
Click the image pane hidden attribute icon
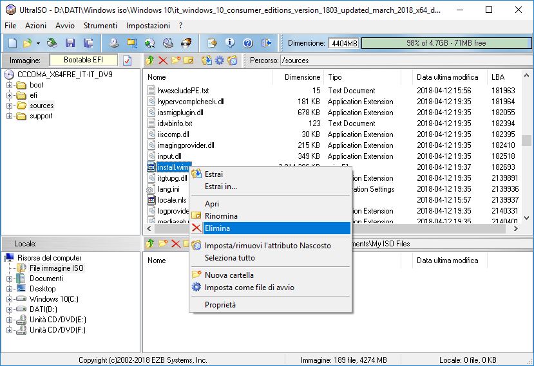(x=233, y=60)
